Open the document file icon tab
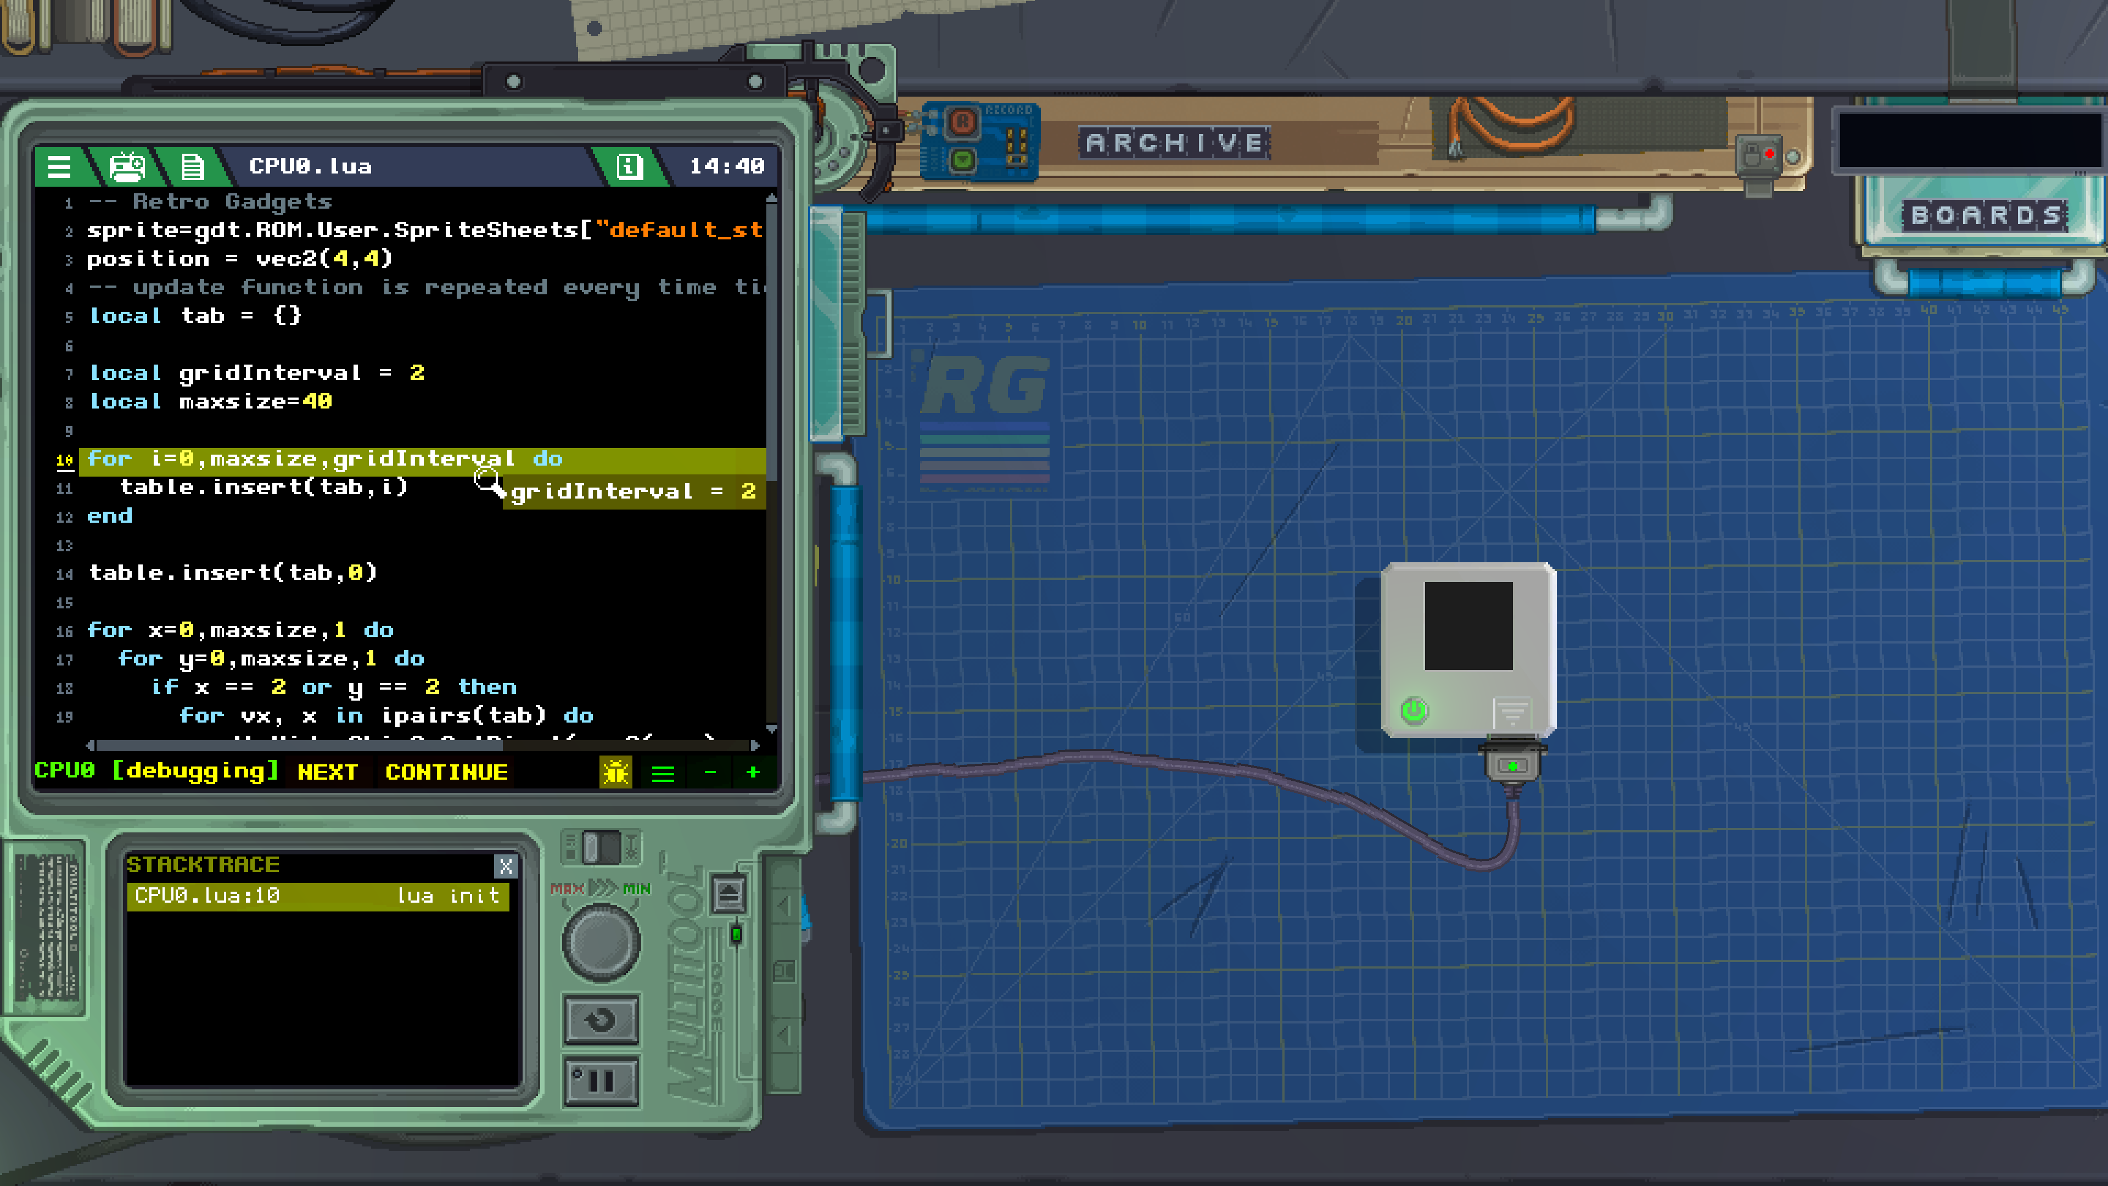 pyautogui.click(x=192, y=166)
